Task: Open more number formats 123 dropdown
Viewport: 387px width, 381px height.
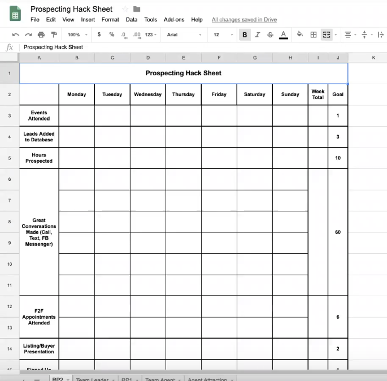Action: pyautogui.click(x=150, y=35)
